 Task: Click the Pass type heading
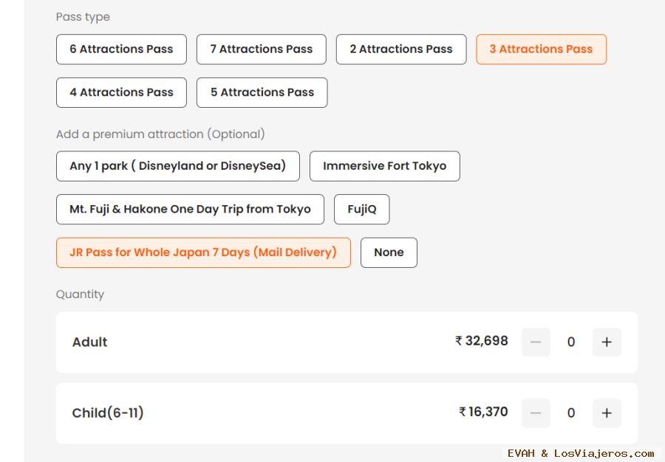point(83,17)
